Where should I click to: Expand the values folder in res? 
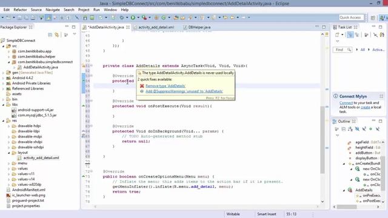point(9,168)
